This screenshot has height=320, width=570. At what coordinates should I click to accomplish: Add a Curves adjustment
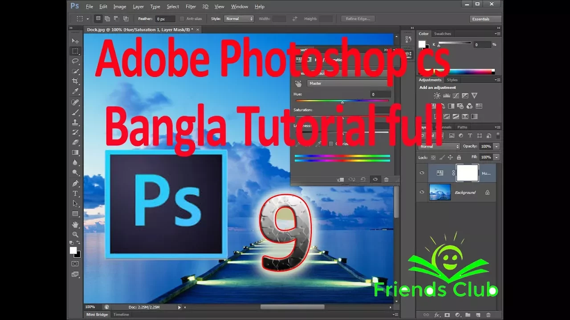tap(456, 96)
